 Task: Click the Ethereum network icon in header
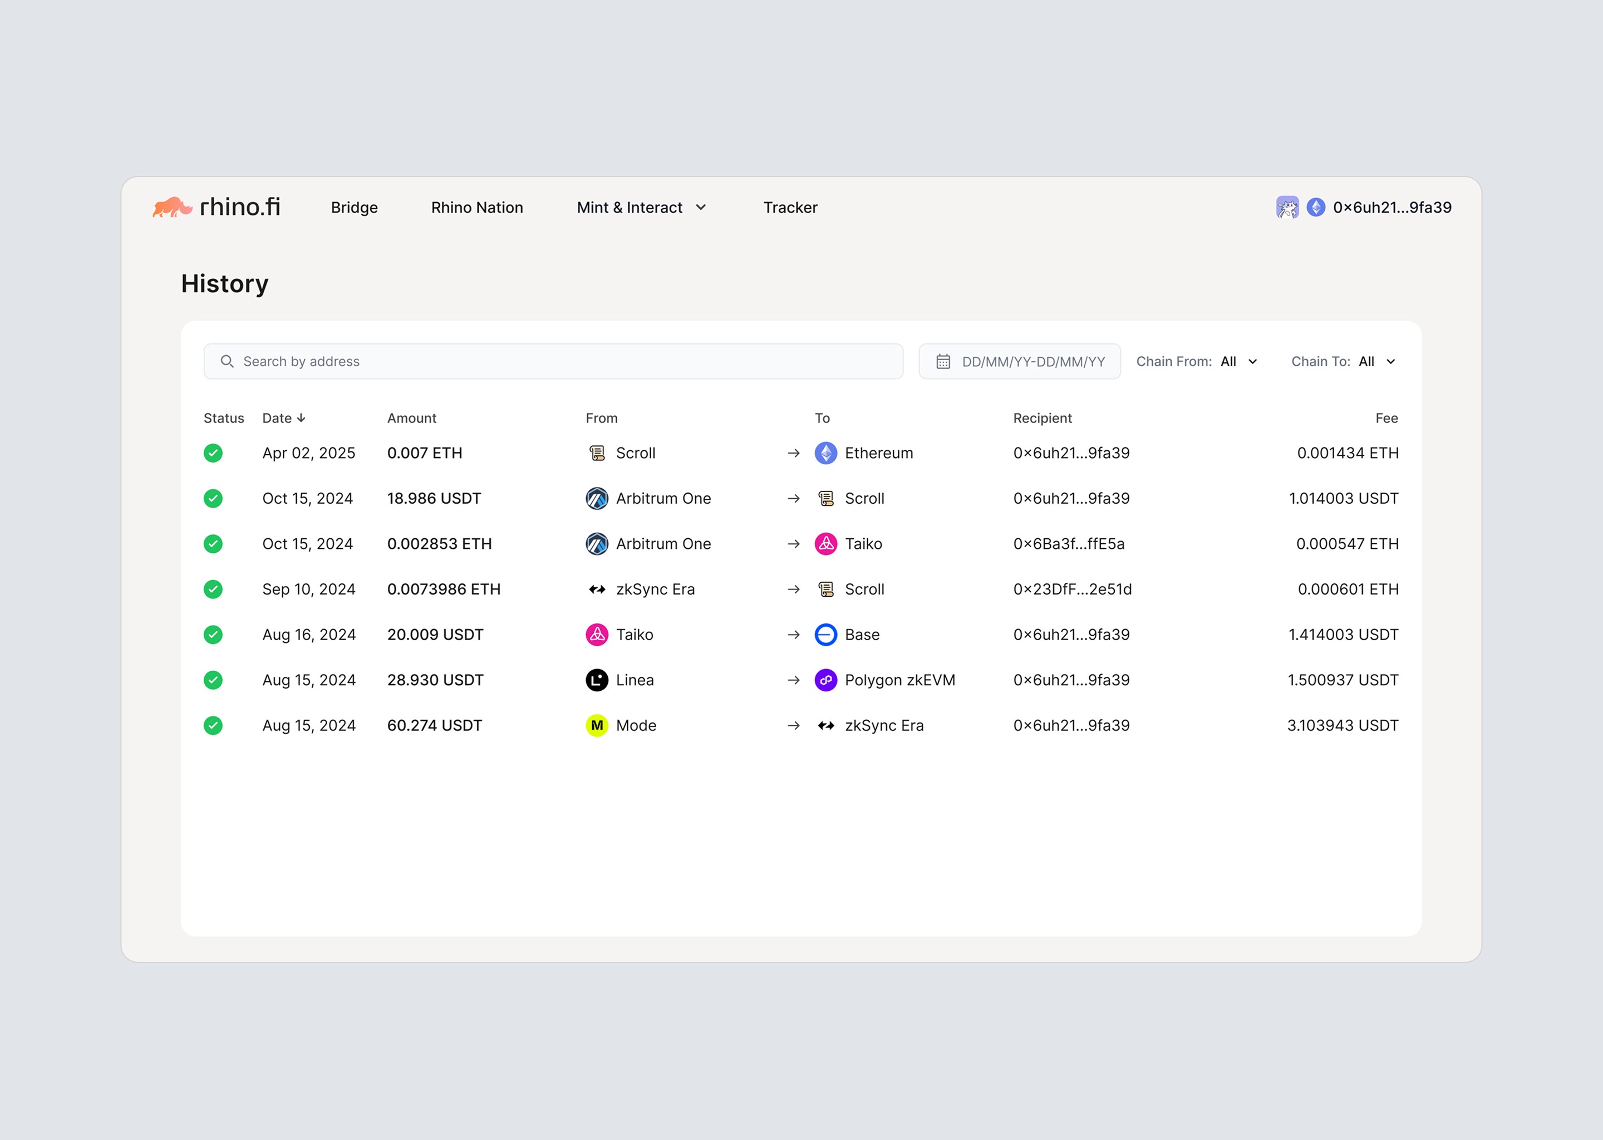[1316, 207]
